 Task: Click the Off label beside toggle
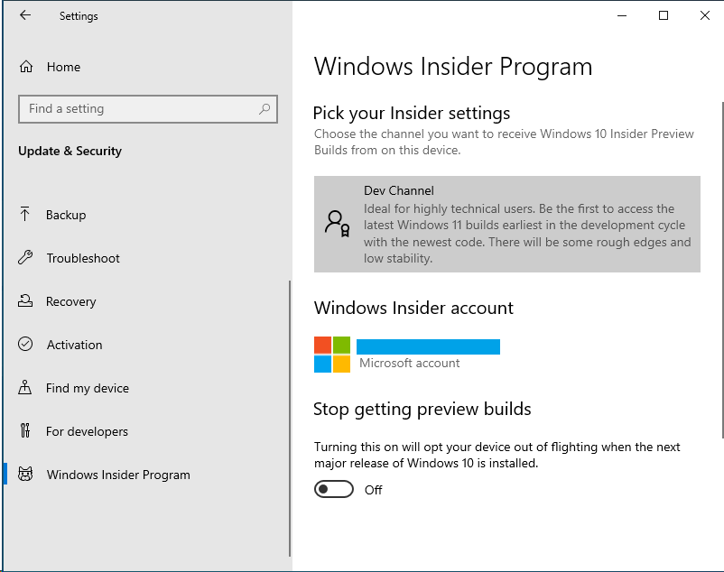click(373, 490)
